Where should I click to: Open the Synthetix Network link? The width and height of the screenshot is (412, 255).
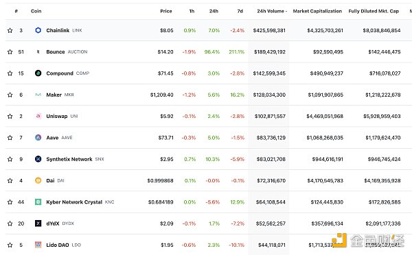(69, 159)
